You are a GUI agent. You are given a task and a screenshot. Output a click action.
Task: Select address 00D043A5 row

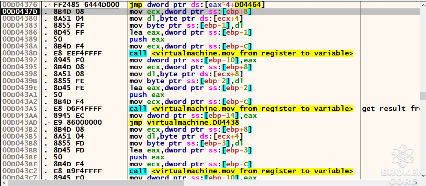click(x=21, y=109)
